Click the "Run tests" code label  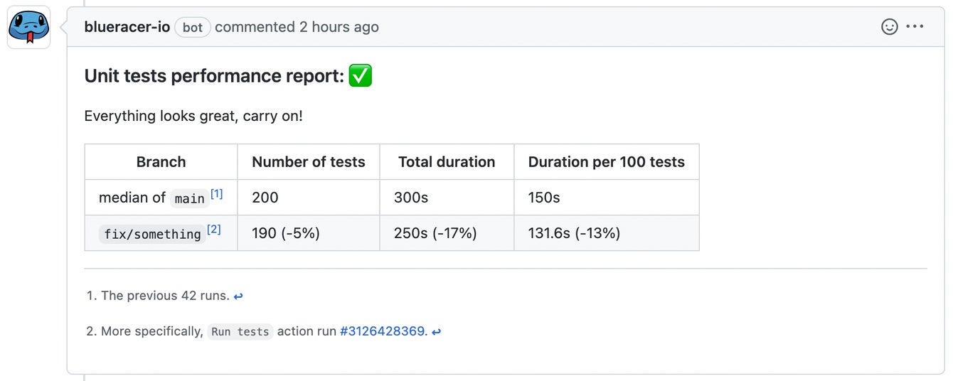coord(240,332)
